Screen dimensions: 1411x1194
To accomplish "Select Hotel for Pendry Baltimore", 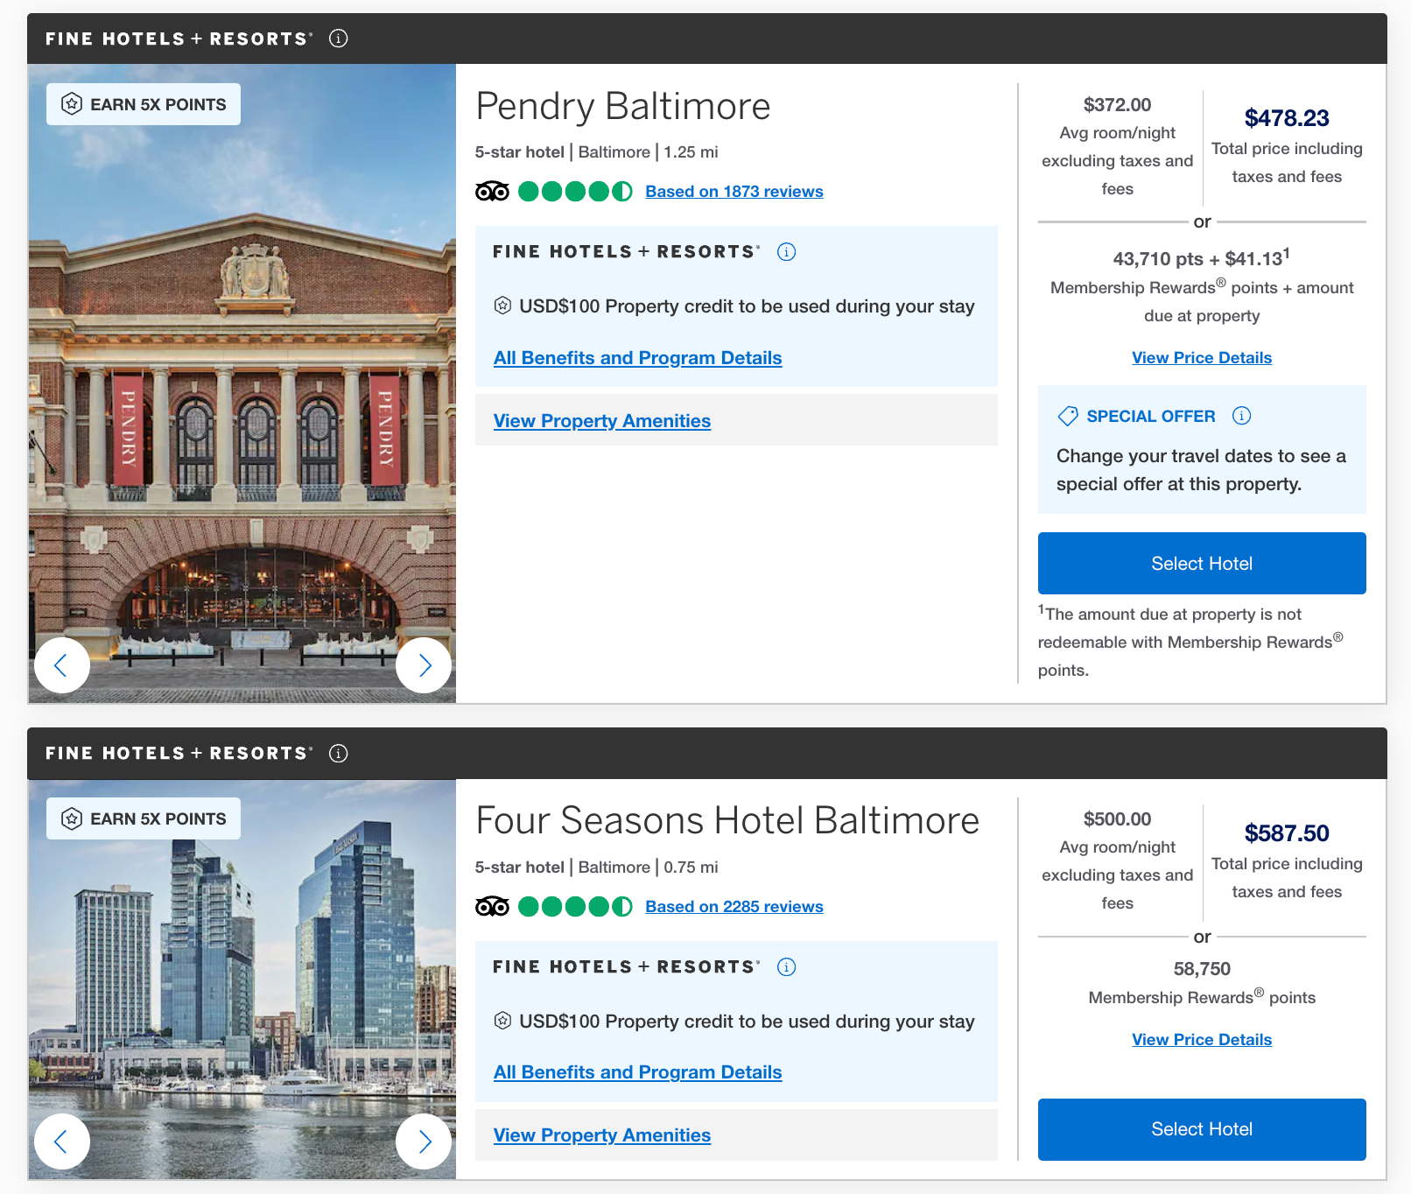I will pos(1201,563).
